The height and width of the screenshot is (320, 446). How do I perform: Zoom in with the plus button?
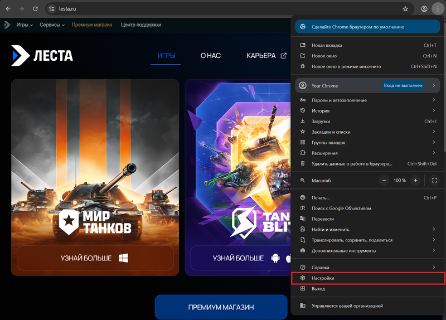[415, 181]
